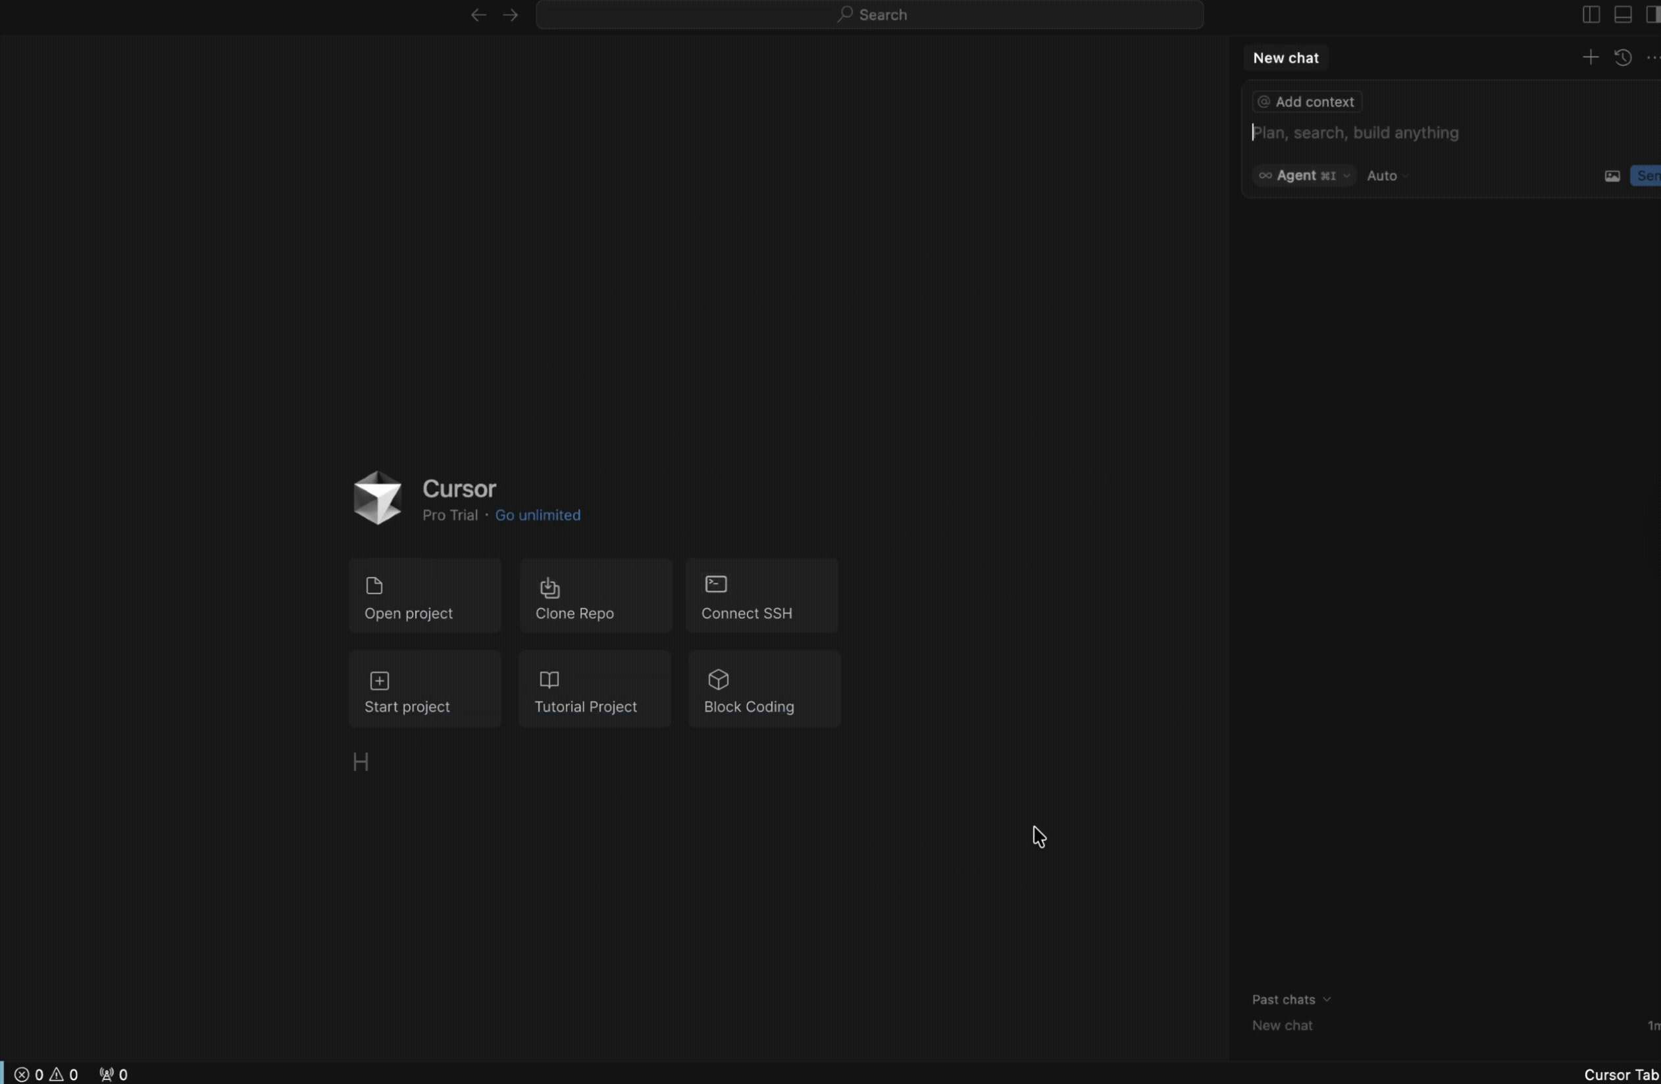1661x1084 pixels.
Task: Open the New chat entry under Past chats
Action: click(1282, 1025)
